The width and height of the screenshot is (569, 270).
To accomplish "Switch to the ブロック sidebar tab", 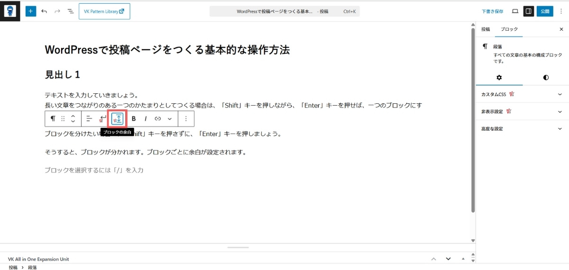I will pos(509,29).
